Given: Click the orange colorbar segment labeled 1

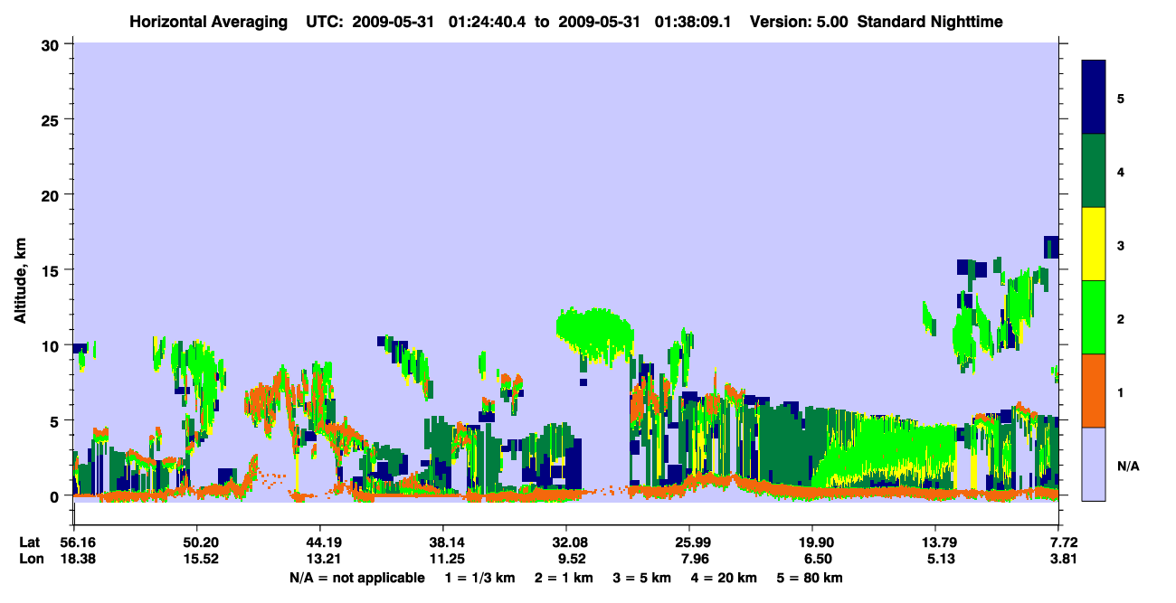Looking at the screenshot, I should tap(1094, 391).
